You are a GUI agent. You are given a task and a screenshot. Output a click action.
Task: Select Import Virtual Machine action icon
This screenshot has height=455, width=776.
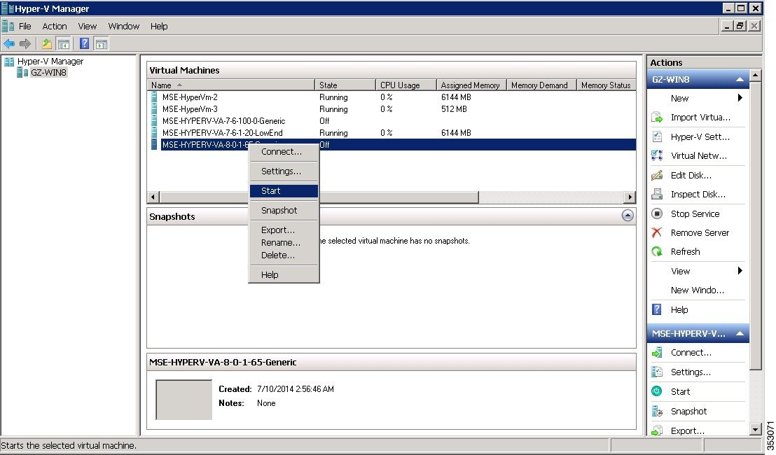coord(656,117)
